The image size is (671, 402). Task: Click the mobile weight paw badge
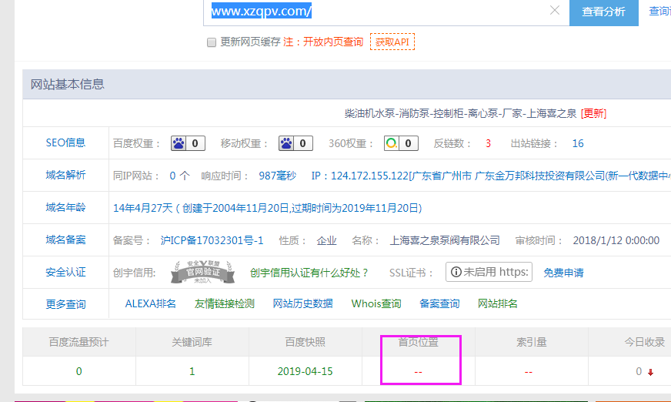(295, 143)
